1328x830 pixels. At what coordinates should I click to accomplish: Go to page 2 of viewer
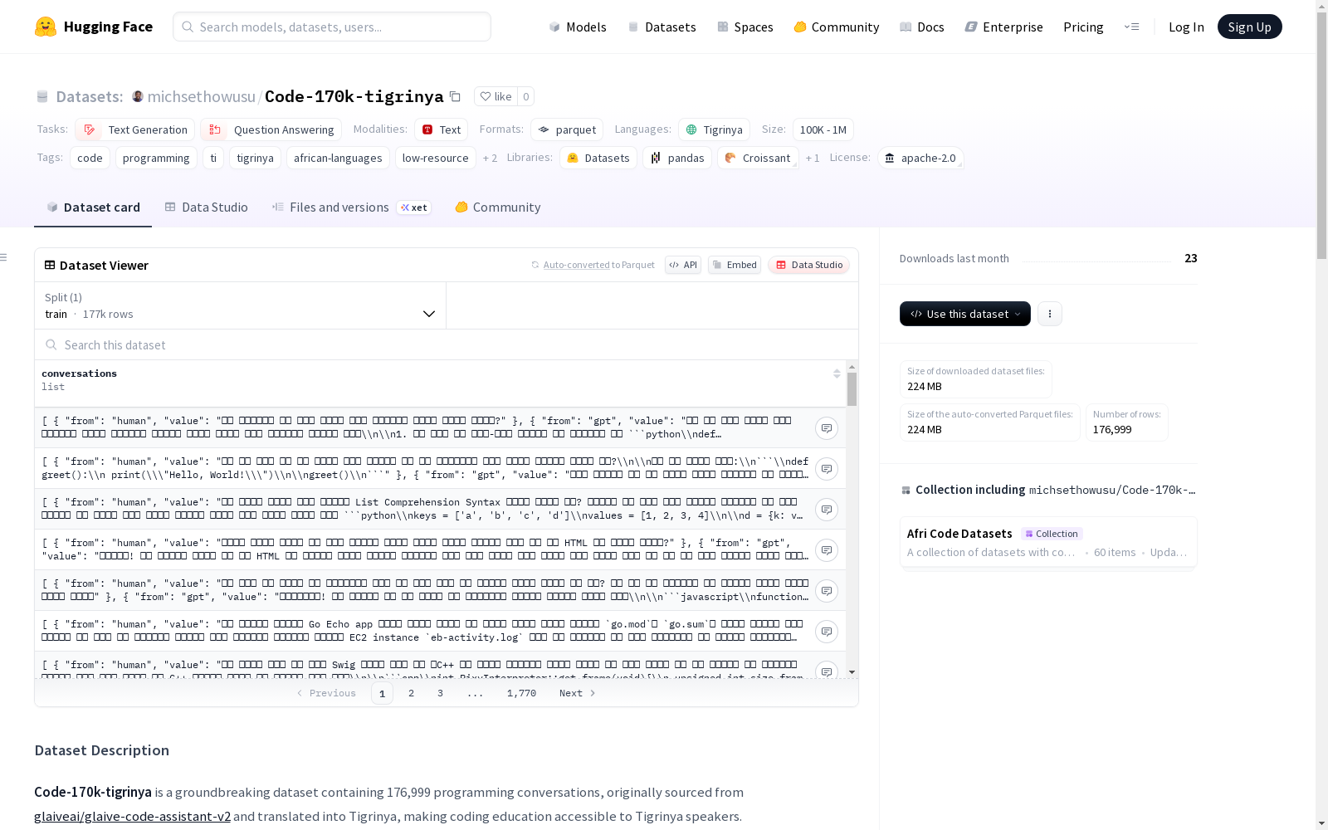(411, 693)
